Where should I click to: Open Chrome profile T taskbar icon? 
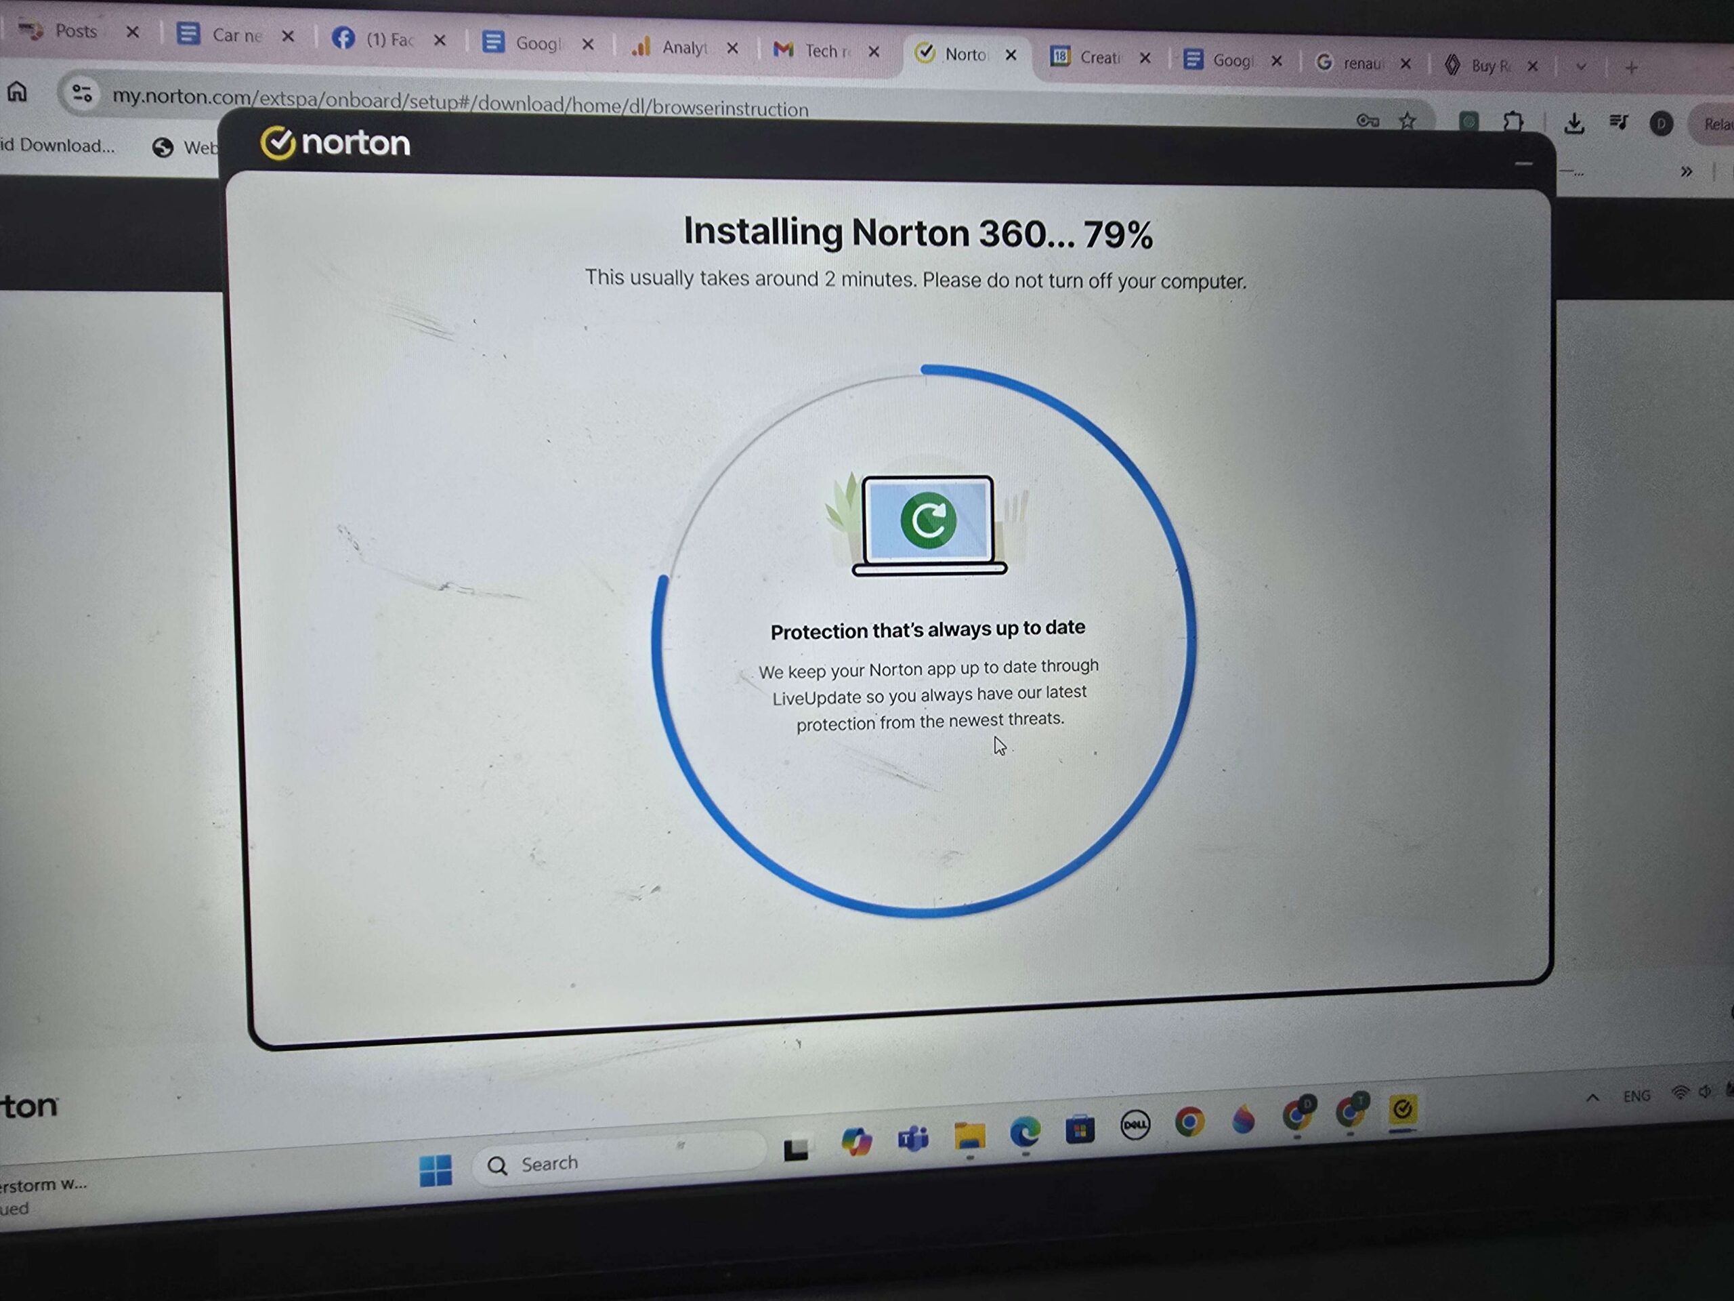1351,1111
